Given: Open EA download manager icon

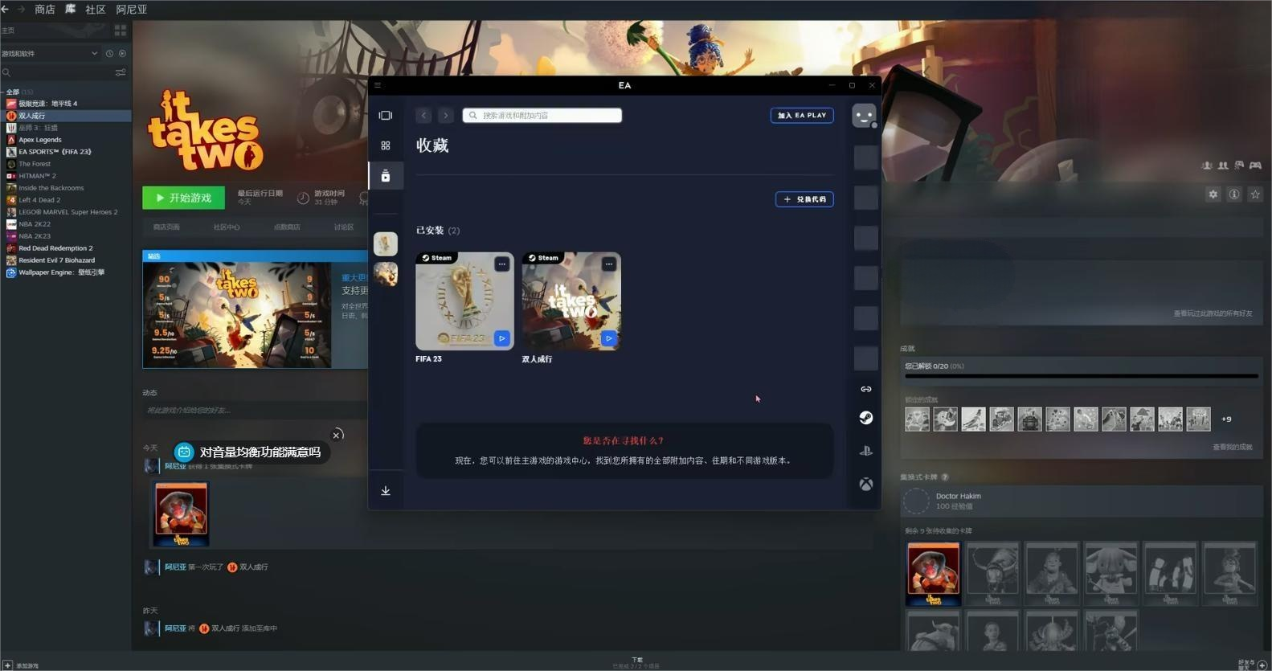Looking at the screenshot, I should pos(386,490).
